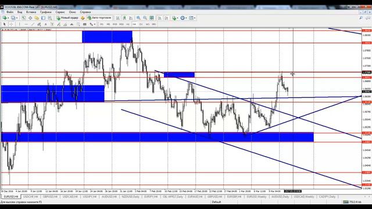The image size is (372, 209).
Task: Switch chart to line chart style
Action: click(x=131, y=18)
